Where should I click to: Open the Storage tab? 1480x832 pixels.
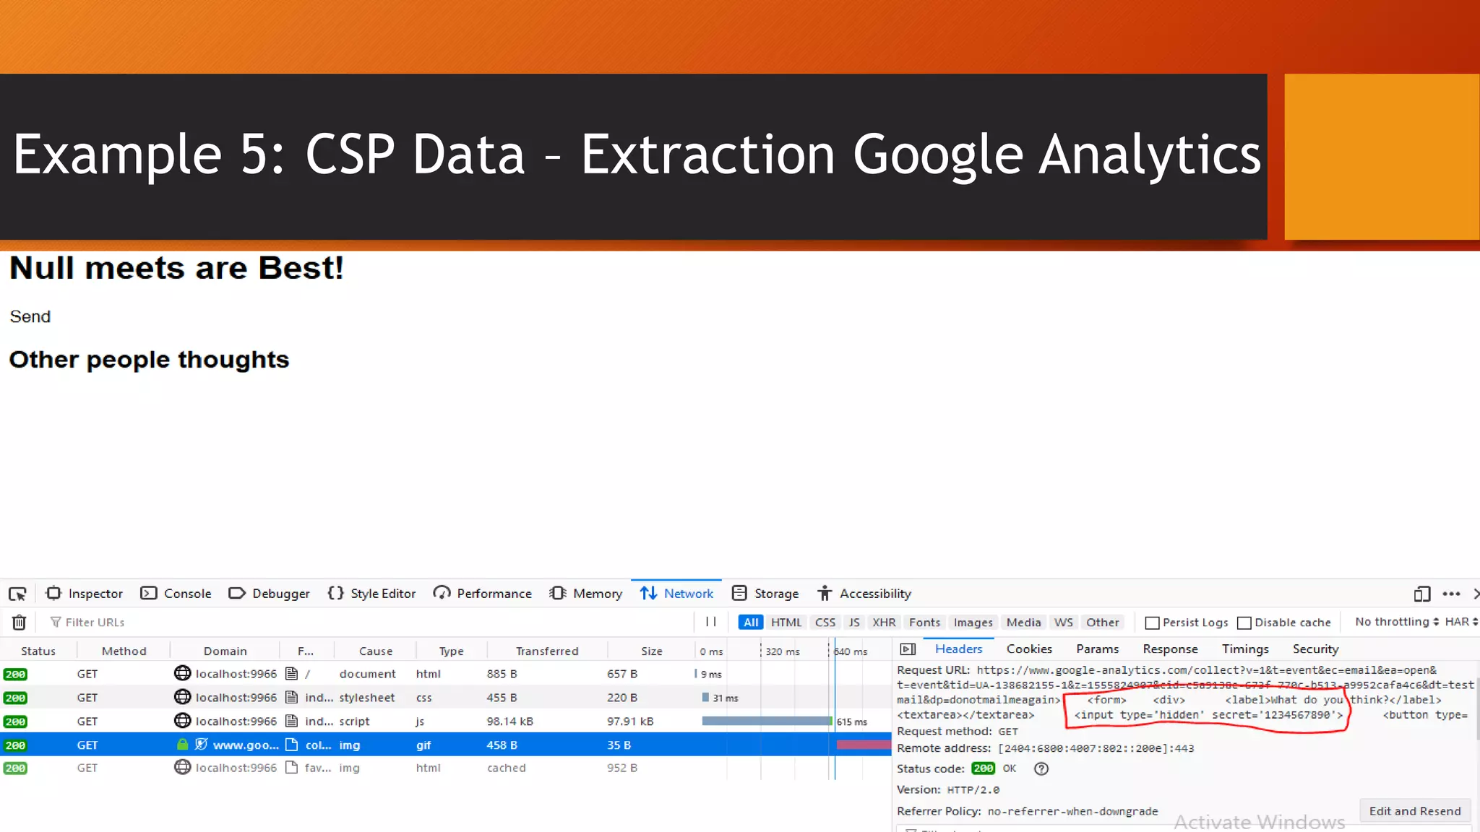pyautogui.click(x=765, y=594)
